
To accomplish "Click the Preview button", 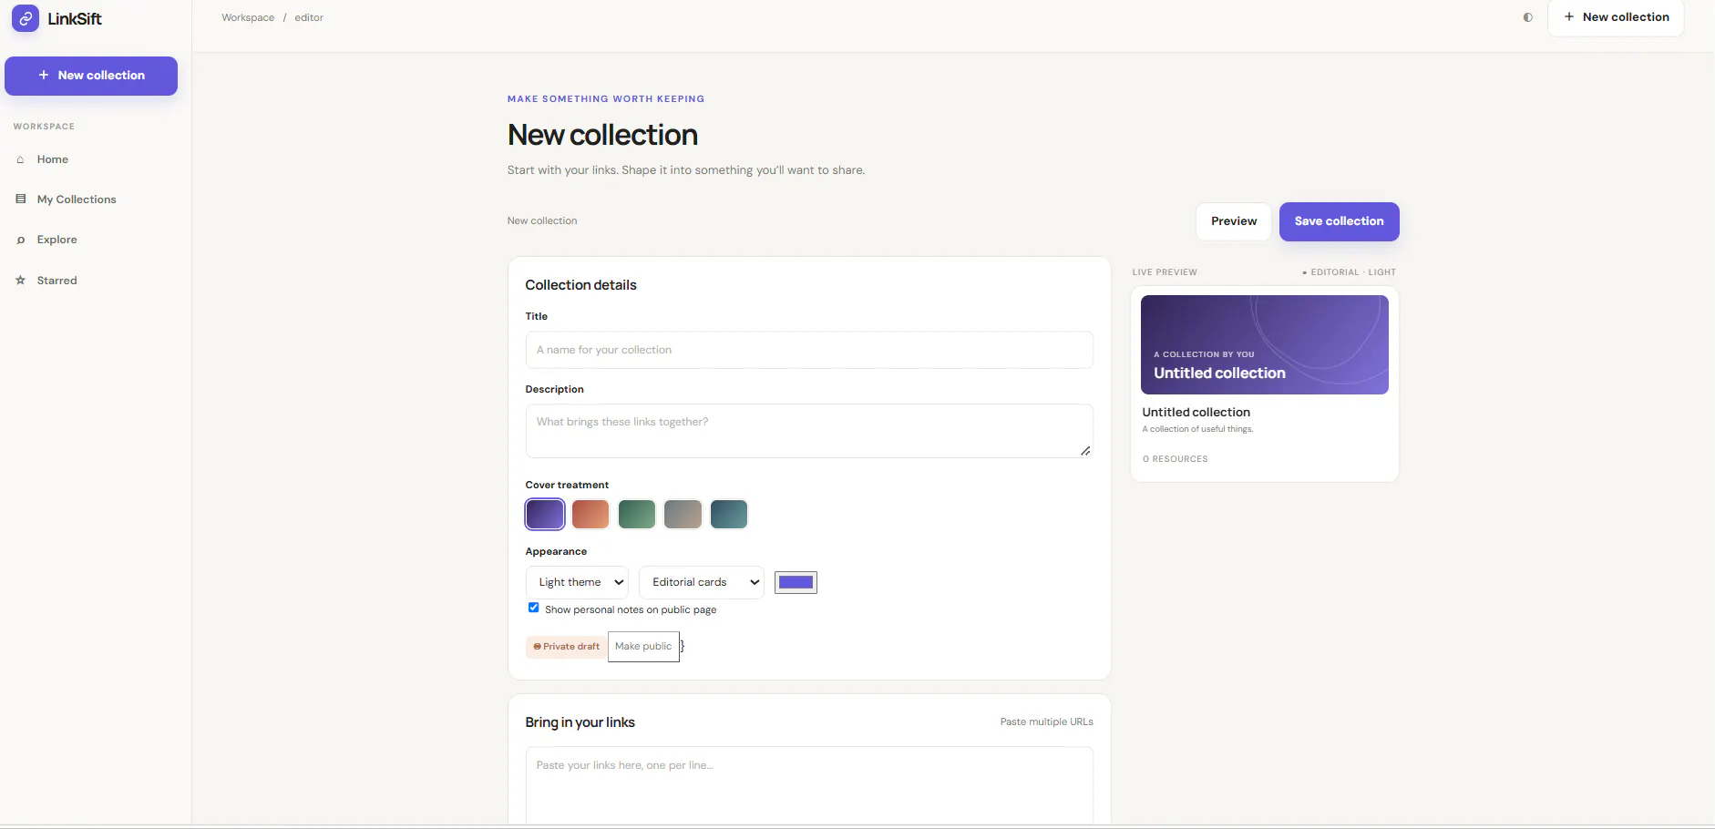I will tap(1234, 221).
